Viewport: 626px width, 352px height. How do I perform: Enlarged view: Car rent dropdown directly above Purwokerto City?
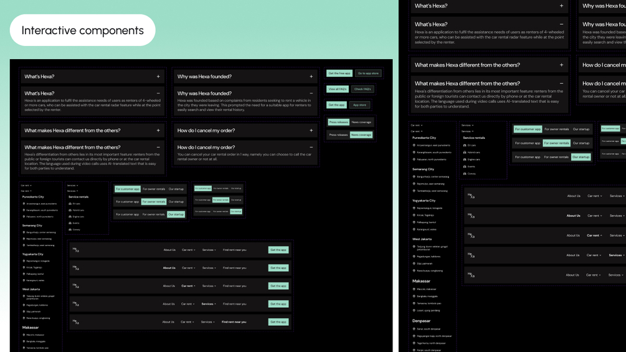[417, 131]
